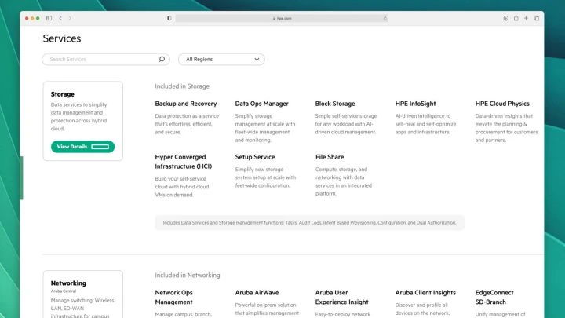Select Hyper Converged Infrastructure (HCI)
Viewport: 565px width, 318px height.
tap(184, 162)
